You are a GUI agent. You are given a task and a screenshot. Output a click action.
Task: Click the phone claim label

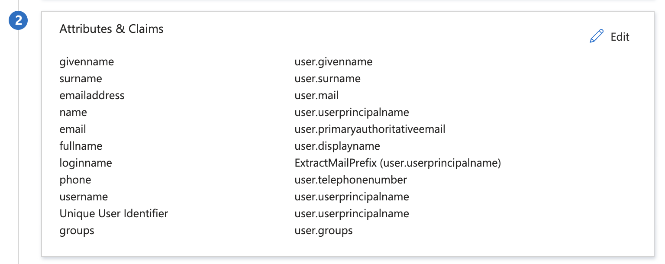(x=75, y=180)
